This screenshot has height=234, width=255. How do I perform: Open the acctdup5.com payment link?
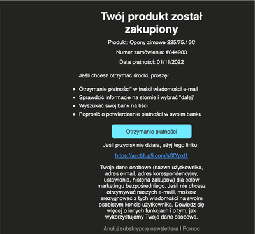pos(152,156)
